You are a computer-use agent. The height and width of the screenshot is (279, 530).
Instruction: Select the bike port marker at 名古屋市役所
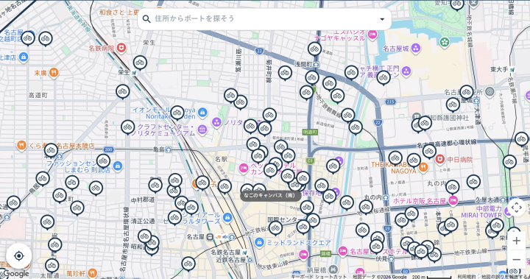(x=467, y=92)
